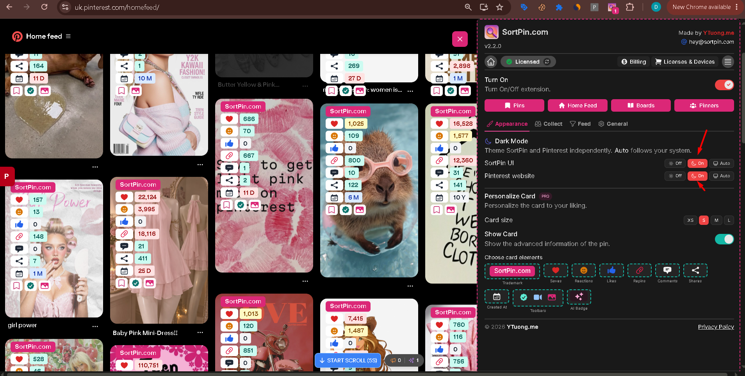Click the browser back arrow
The height and width of the screenshot is (376, 745).
coord(9,7)
